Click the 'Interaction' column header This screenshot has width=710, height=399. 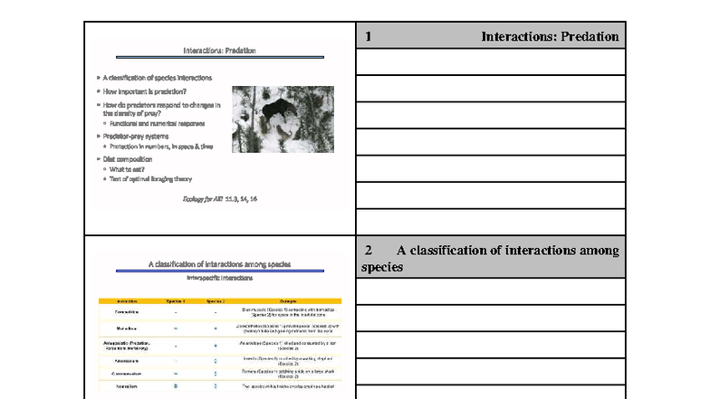[127, 301]
